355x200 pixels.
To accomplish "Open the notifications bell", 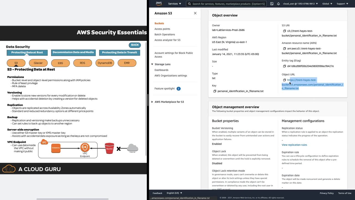I will [x=278, y=4].
